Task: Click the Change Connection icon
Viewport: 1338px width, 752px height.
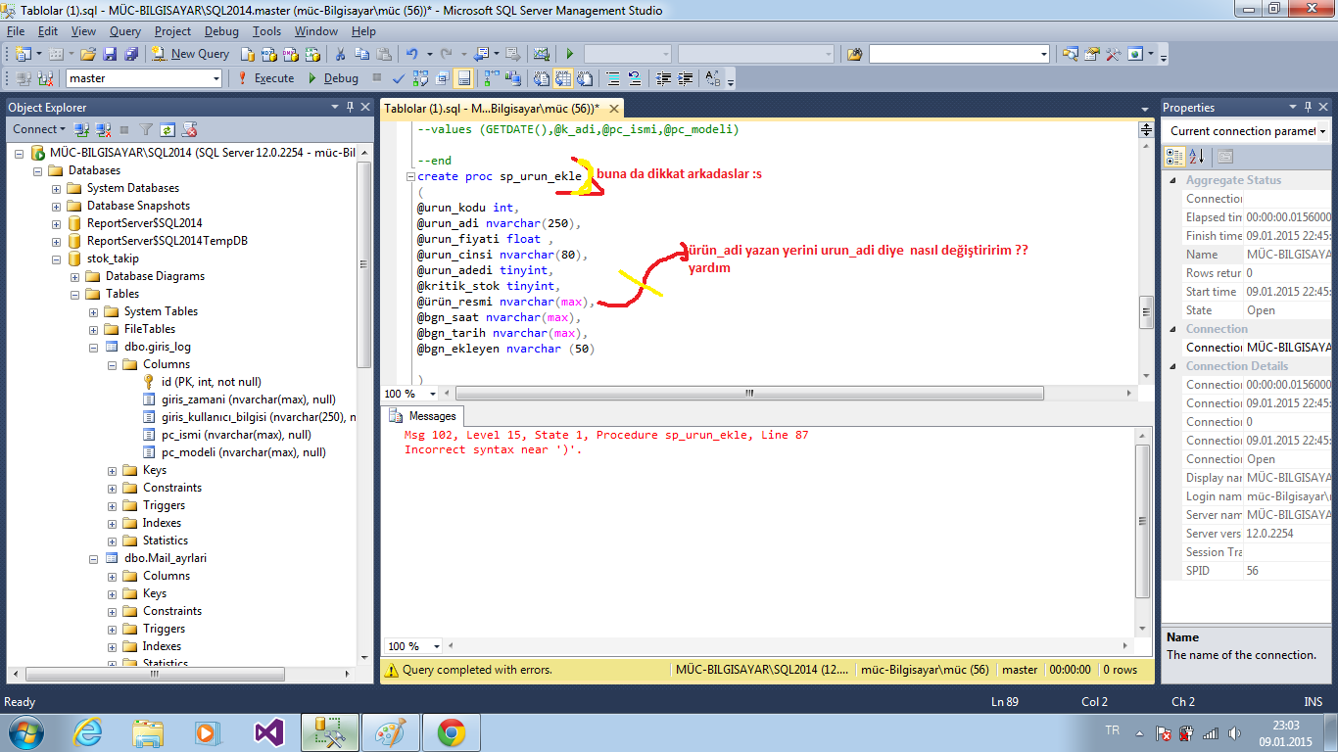Action: [x=45, y=78]
